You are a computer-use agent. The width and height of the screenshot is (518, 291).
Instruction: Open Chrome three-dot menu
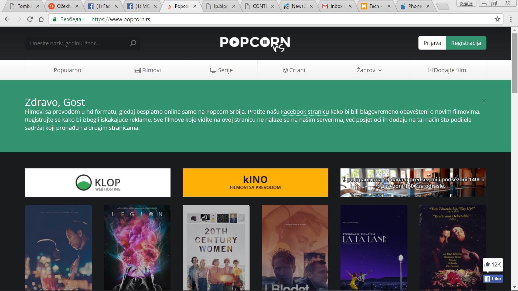coord(511,19)
